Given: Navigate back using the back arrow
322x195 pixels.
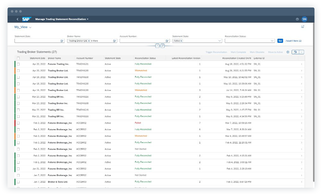Looking at the screenshot, I should [x=17, y=19].
